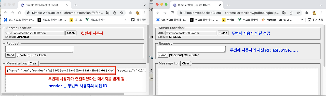Open '00. 리모트 플레이 Pr...' bookmark in right window
This screenshot has height=96, width=326.
click(171, 20)
